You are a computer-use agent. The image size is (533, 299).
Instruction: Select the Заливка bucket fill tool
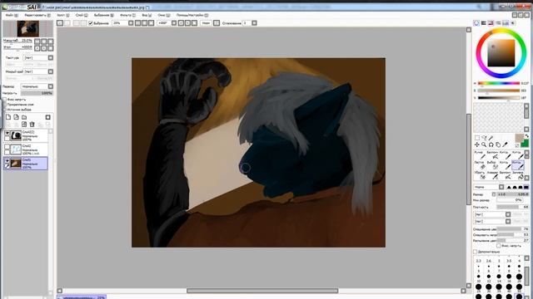[x=518, y=175]
